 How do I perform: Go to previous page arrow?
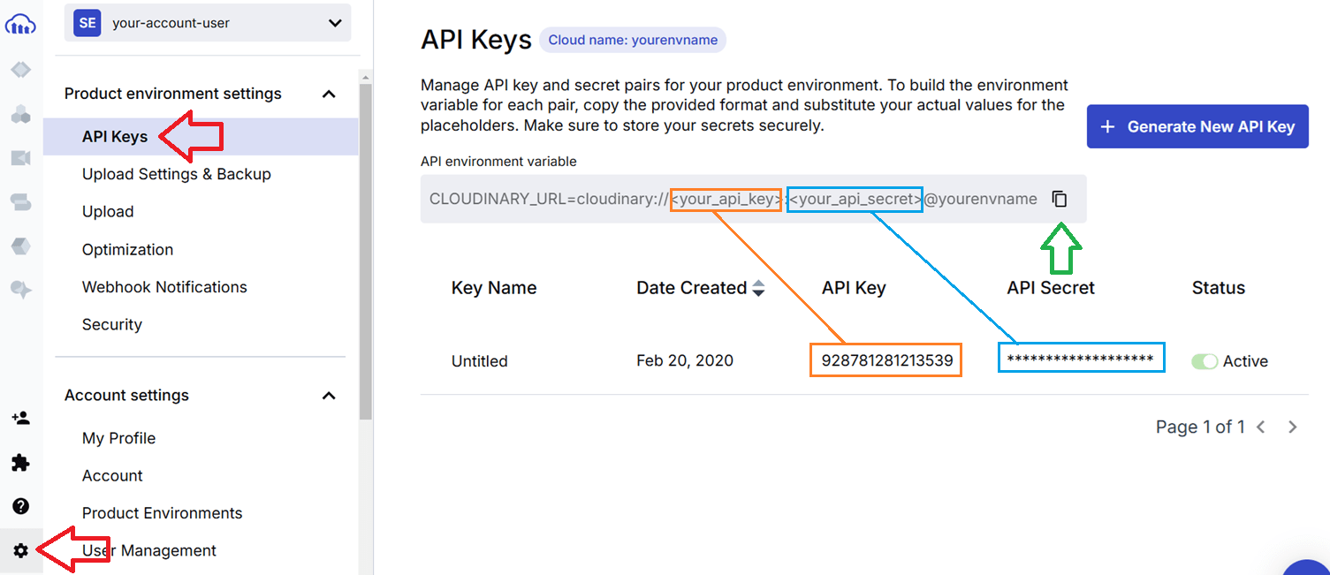1261,427
